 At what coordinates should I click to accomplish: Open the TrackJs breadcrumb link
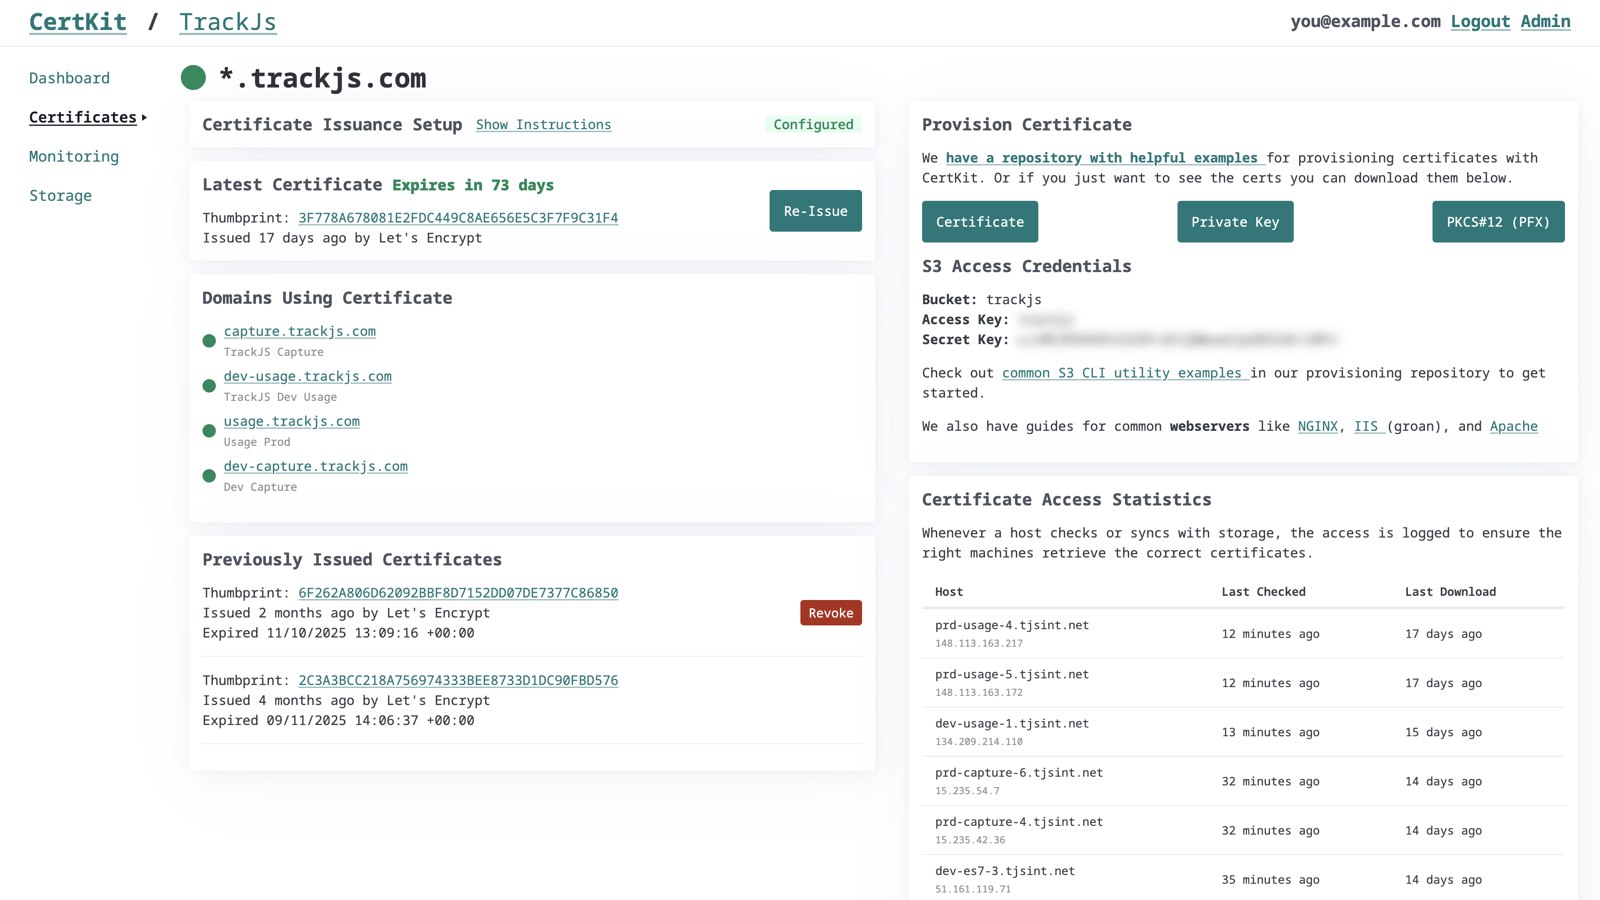coord(227,22)
